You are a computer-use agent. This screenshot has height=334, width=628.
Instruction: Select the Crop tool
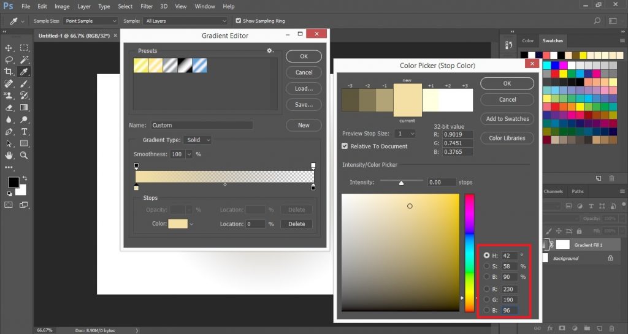click(9, 72)
